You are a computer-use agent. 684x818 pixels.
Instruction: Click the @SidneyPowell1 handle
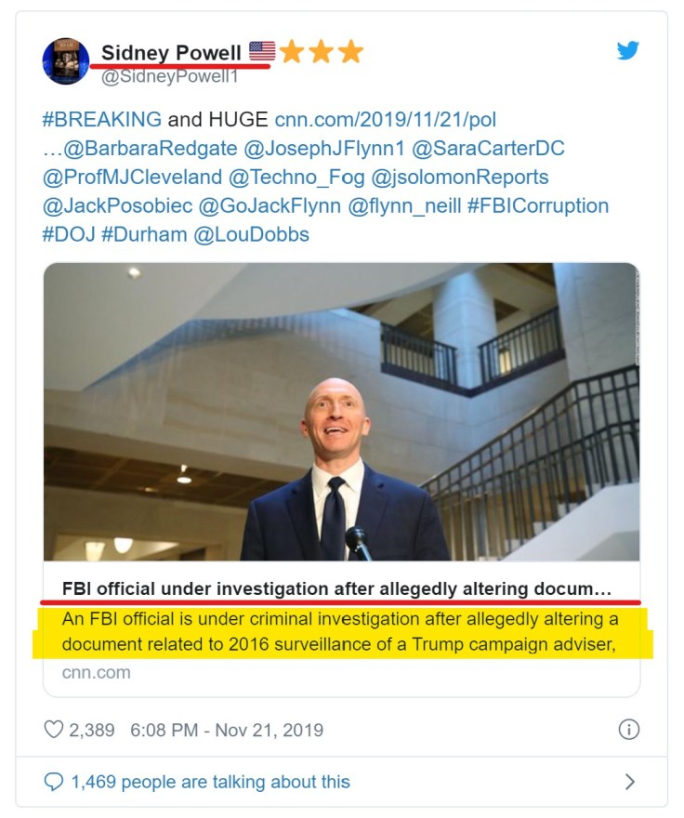169,76
